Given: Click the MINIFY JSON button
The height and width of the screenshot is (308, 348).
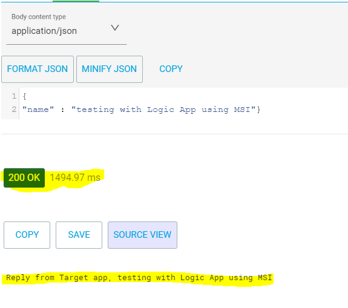Looking at the screenshot, I should 110,69.
